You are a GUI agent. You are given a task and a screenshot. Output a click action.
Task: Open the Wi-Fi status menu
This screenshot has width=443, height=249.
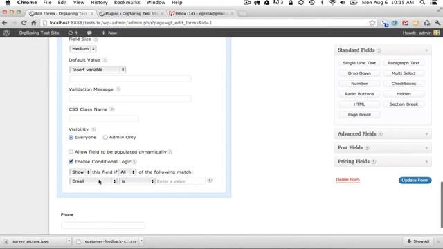coord(332,3)
